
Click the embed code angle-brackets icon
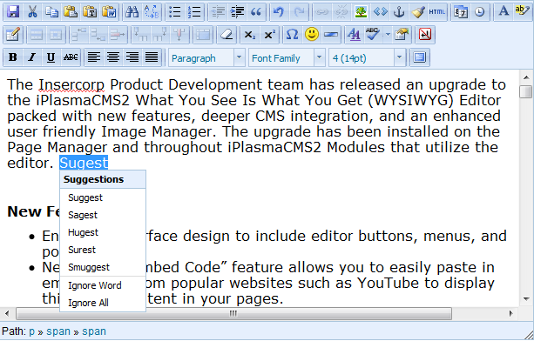coord(380,12)
